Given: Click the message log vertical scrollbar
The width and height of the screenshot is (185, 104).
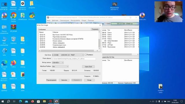Looking at the screenshot, I should [99, 40].
